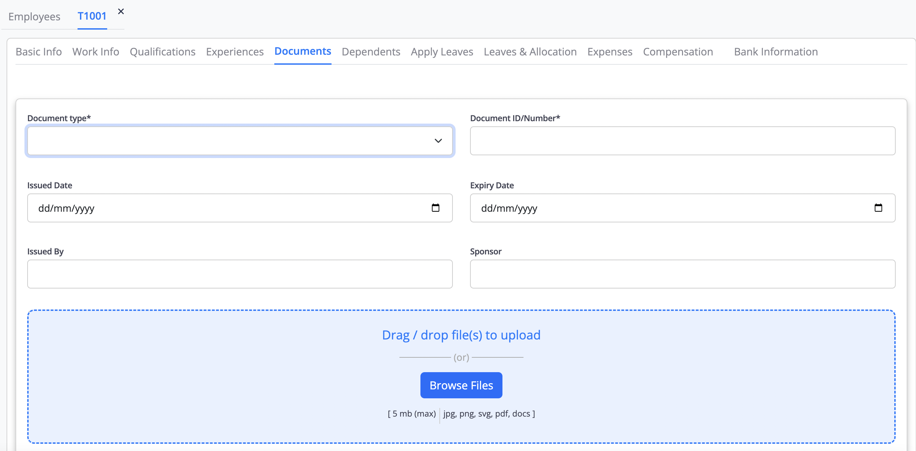Go to the Work Info tab
This screenshot has height=451, width=916.
pyautogui.click(x=96, y=52)
